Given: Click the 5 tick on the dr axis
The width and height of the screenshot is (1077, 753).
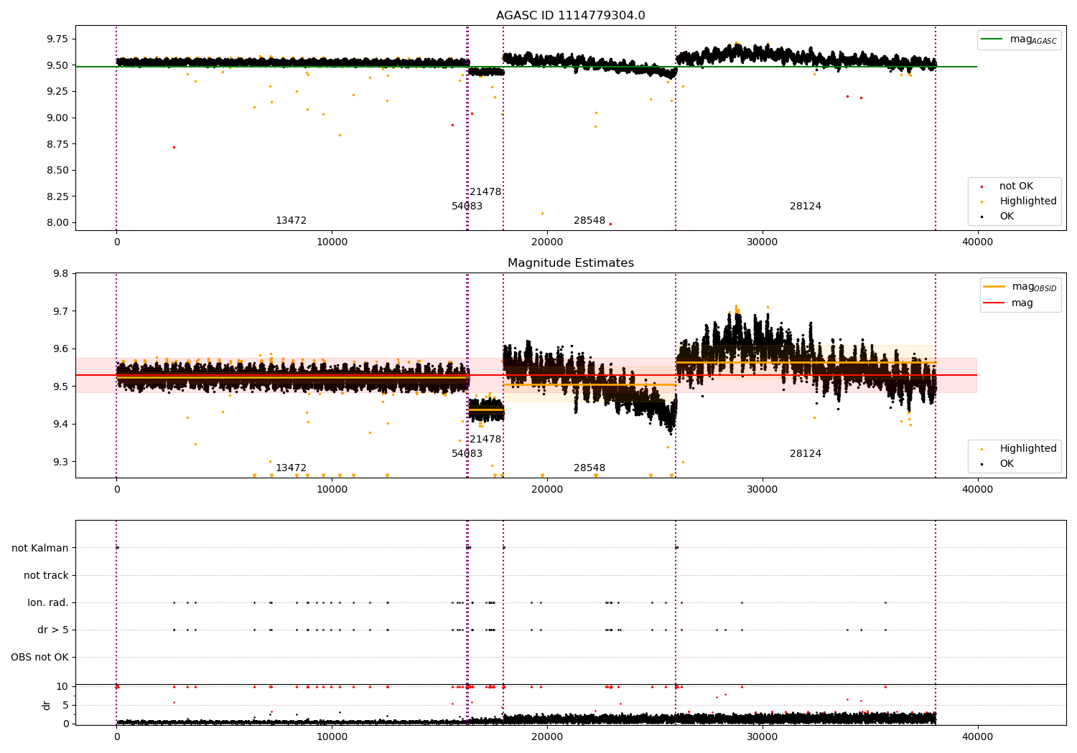Looking at the screenshot, I should tap(66, 705).
